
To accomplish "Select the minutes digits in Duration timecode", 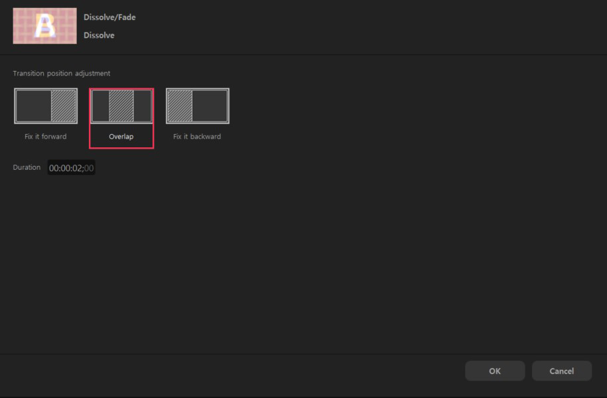I will [x=65, y=168].
